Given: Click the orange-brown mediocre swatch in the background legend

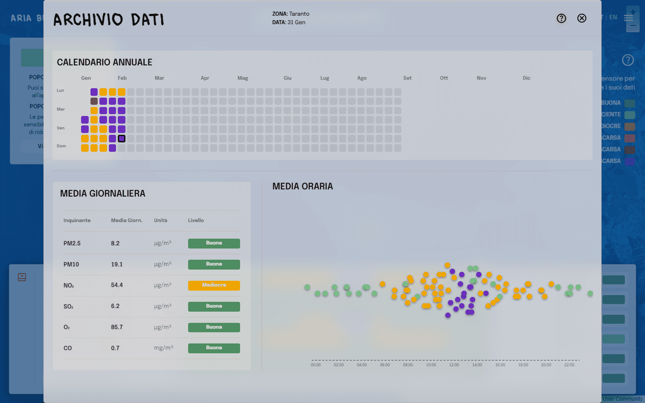Looking at the screenshot, I should [630, 126].
